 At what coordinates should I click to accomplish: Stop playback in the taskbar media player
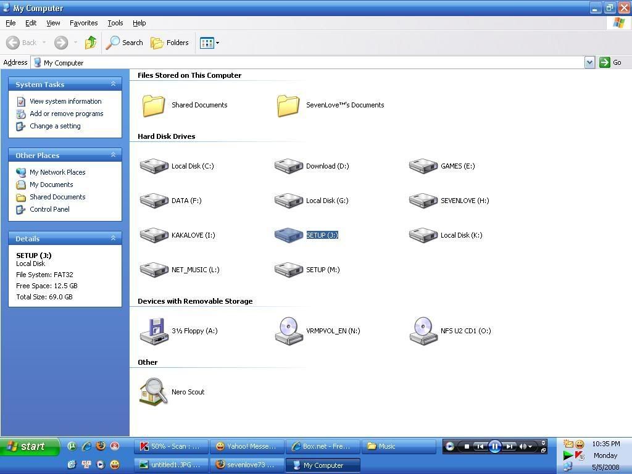(x=467, y=446)
